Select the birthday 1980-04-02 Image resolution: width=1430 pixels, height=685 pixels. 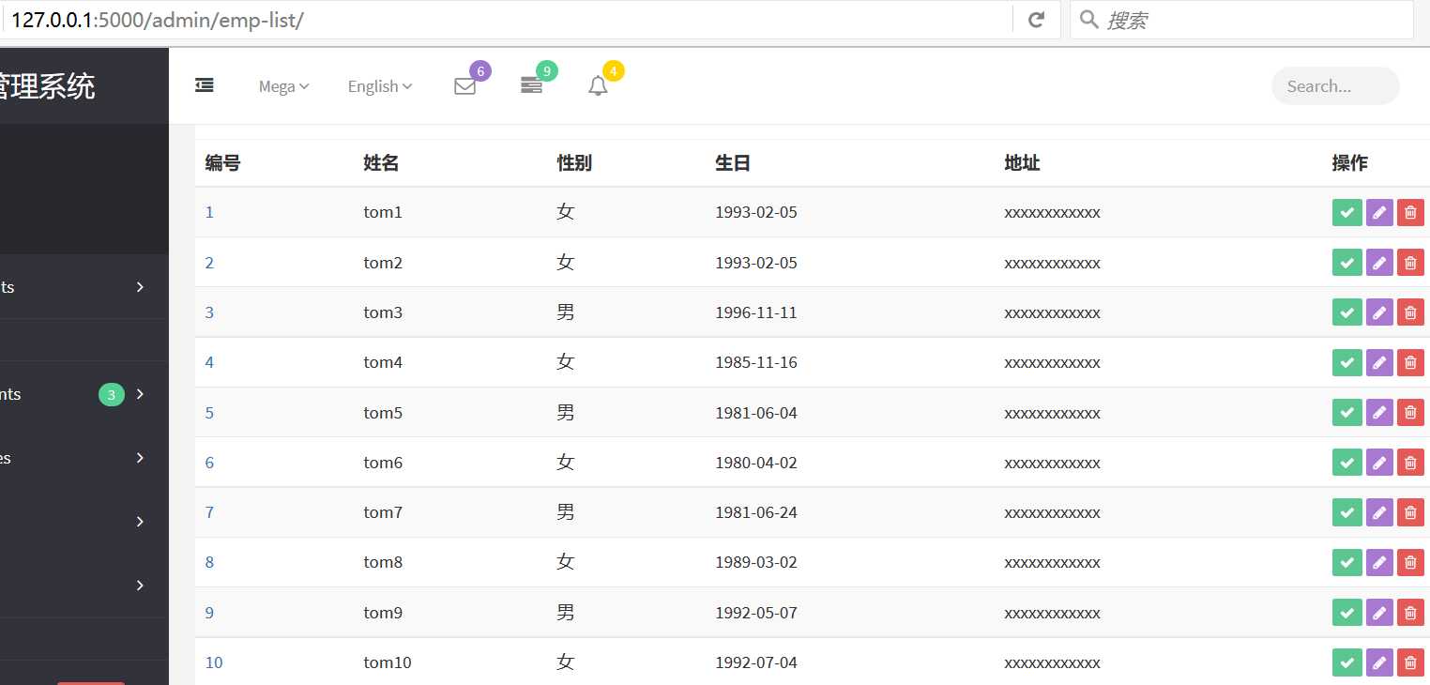point(756,463)
